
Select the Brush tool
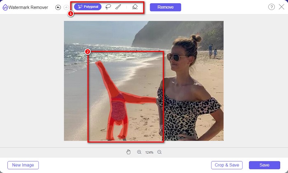click(118, 7)
